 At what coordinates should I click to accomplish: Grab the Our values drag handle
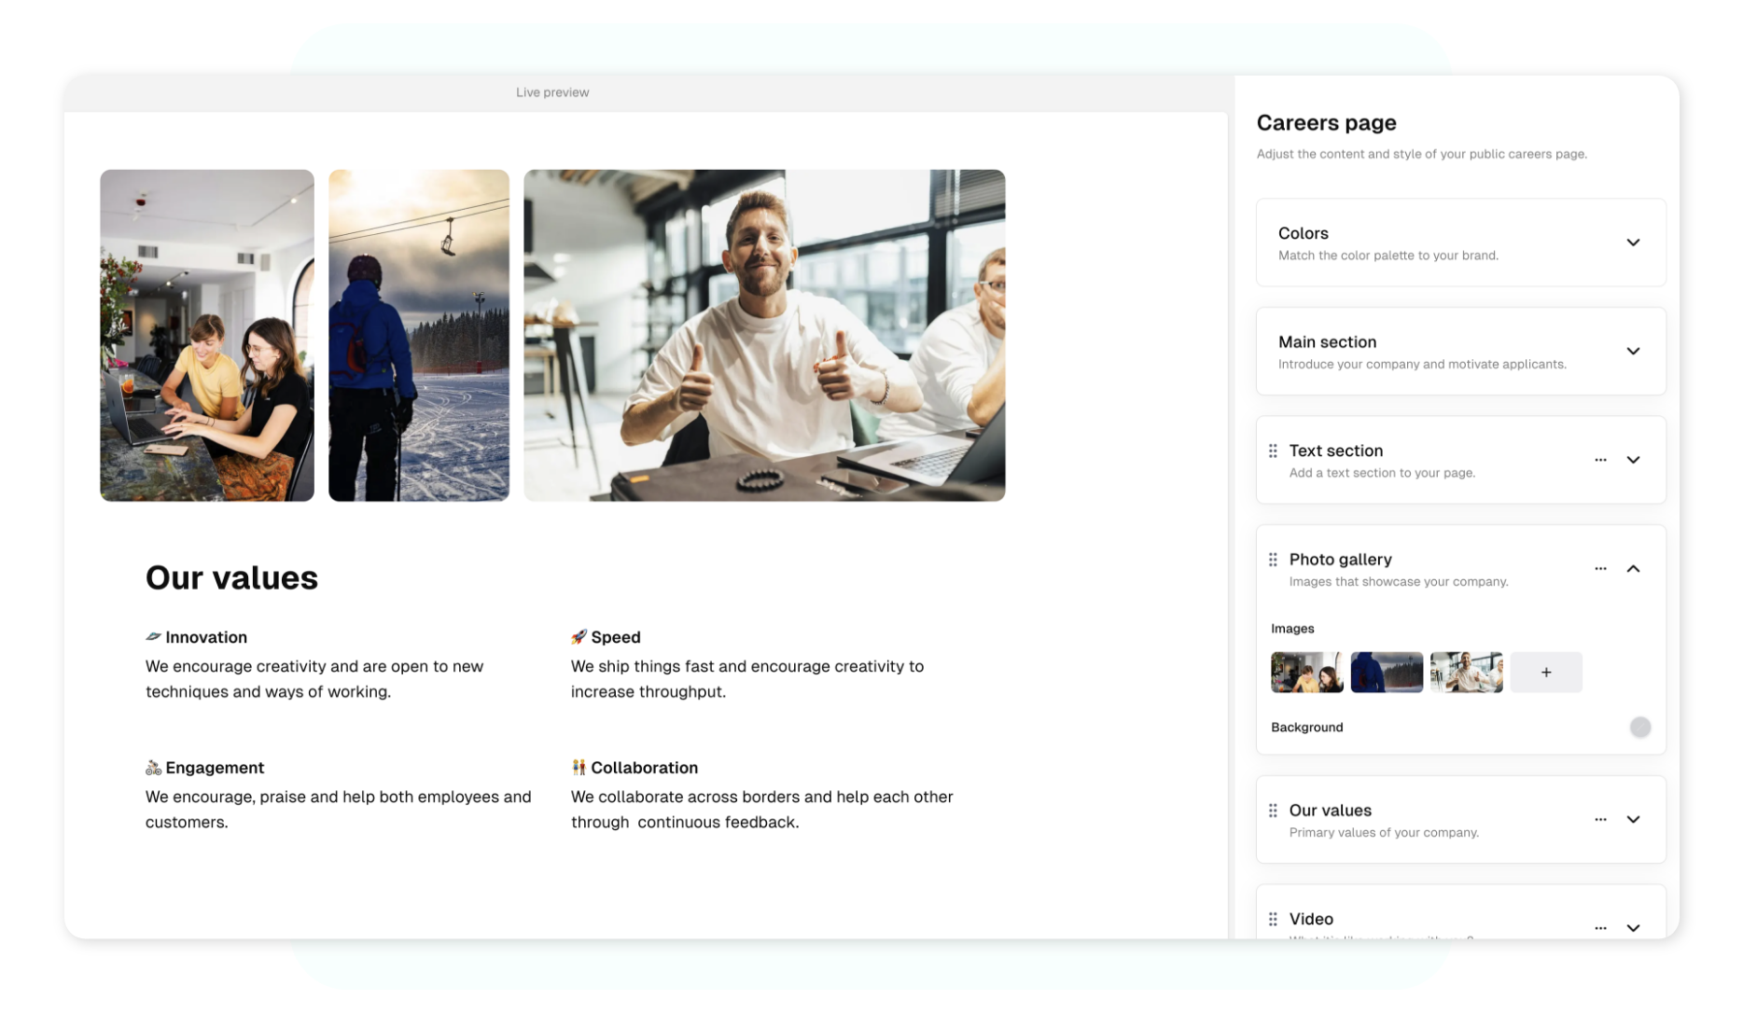(1273, 811)
